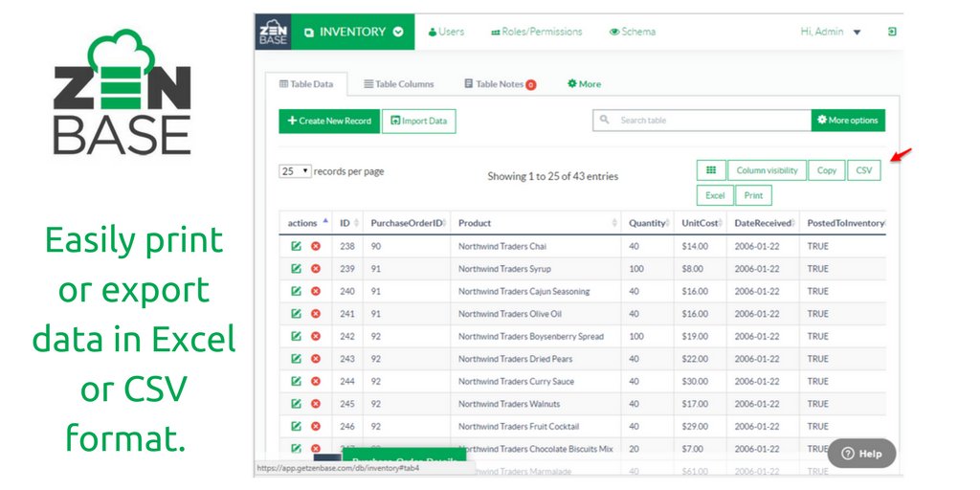Image resolution: width=980 pixels, height=490 pixels.
Task: Click Create New Record button
Action: pos(329,121)
